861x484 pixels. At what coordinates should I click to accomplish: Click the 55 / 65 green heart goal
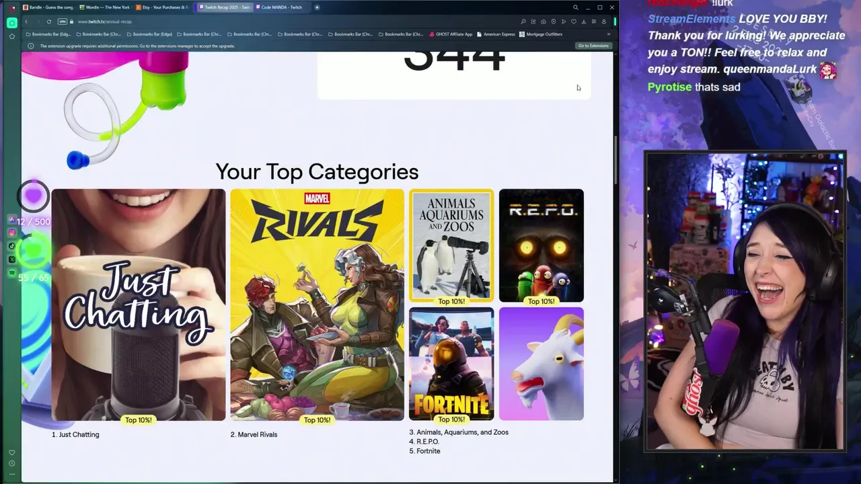click(x=33, y=259)
